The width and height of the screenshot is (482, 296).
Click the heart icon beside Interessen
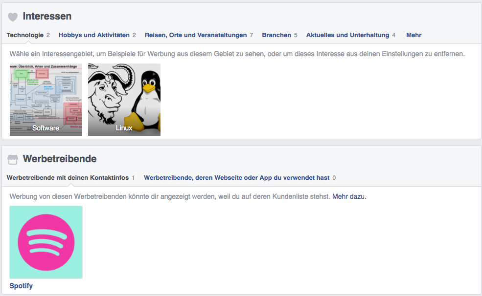(13, 17)
